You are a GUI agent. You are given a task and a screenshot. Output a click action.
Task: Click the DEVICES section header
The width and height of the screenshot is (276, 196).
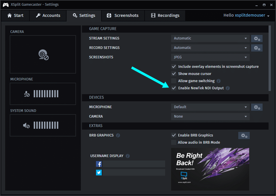click(x=175, y=98)
